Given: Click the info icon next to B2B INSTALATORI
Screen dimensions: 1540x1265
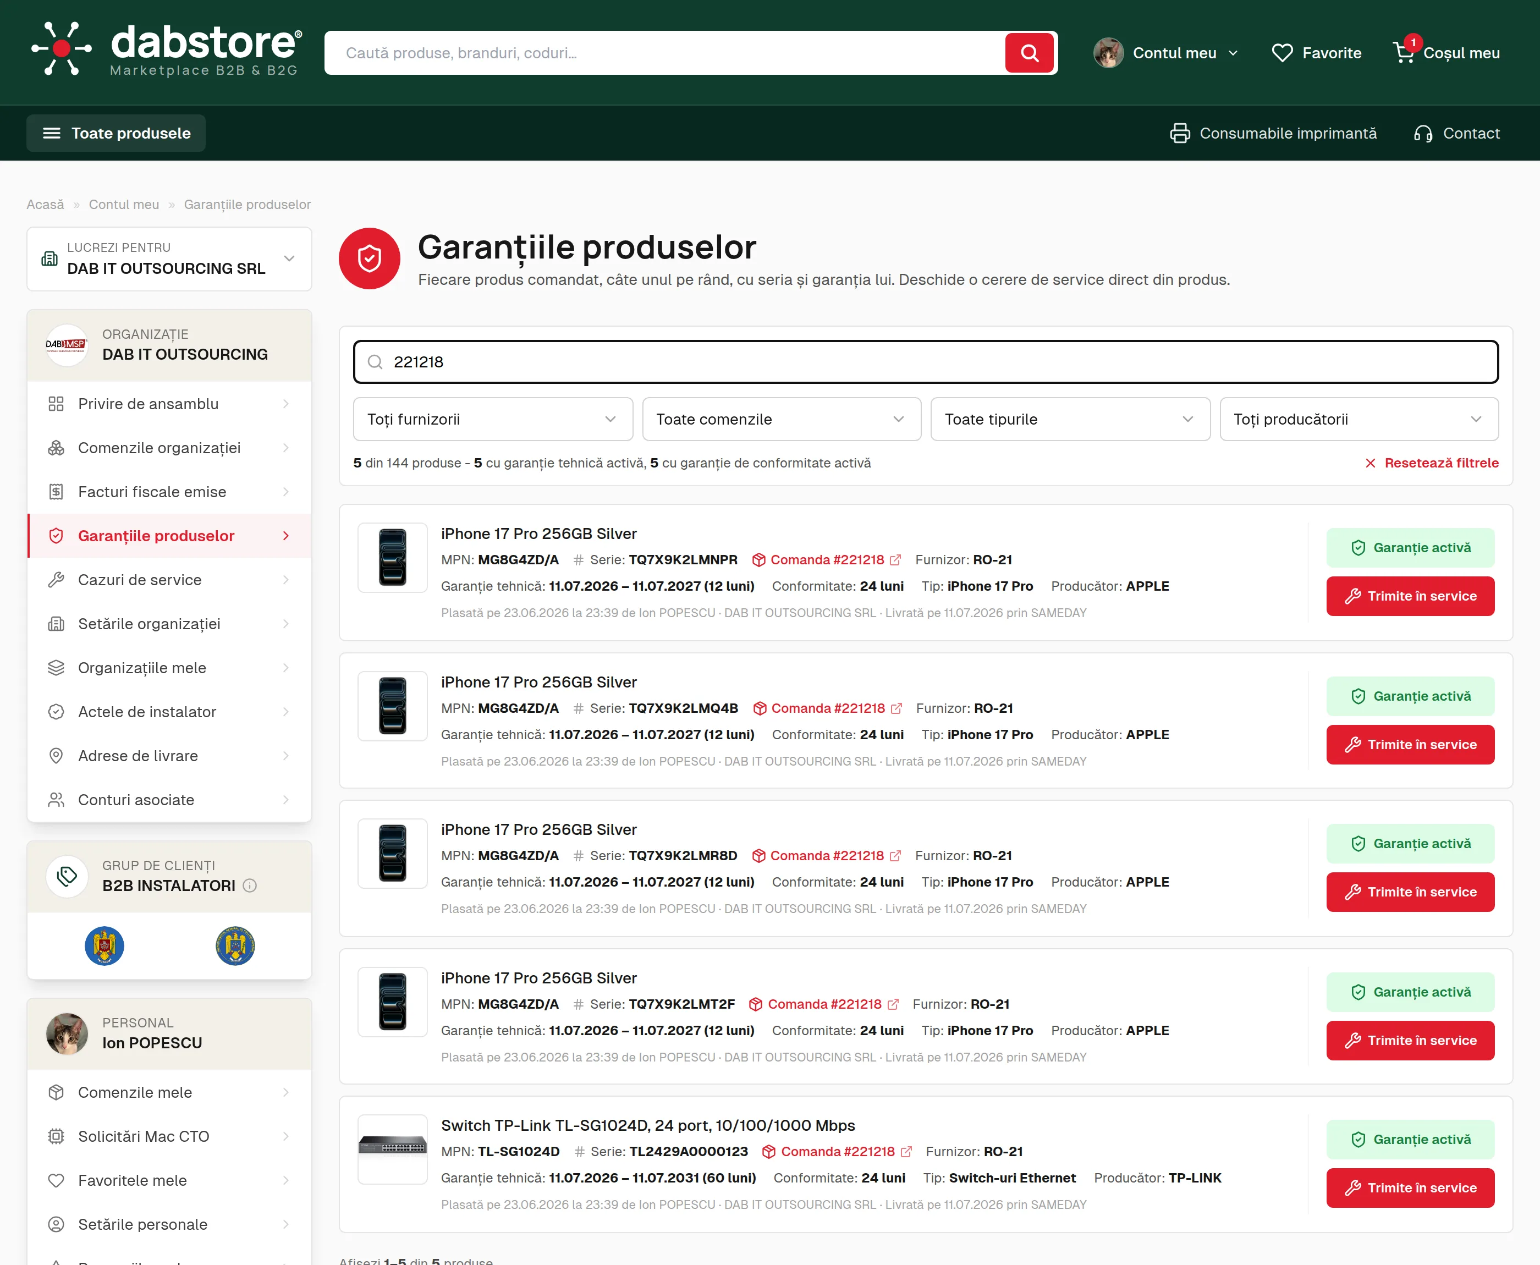Looking at the screenshot, I should pos(250,886).
